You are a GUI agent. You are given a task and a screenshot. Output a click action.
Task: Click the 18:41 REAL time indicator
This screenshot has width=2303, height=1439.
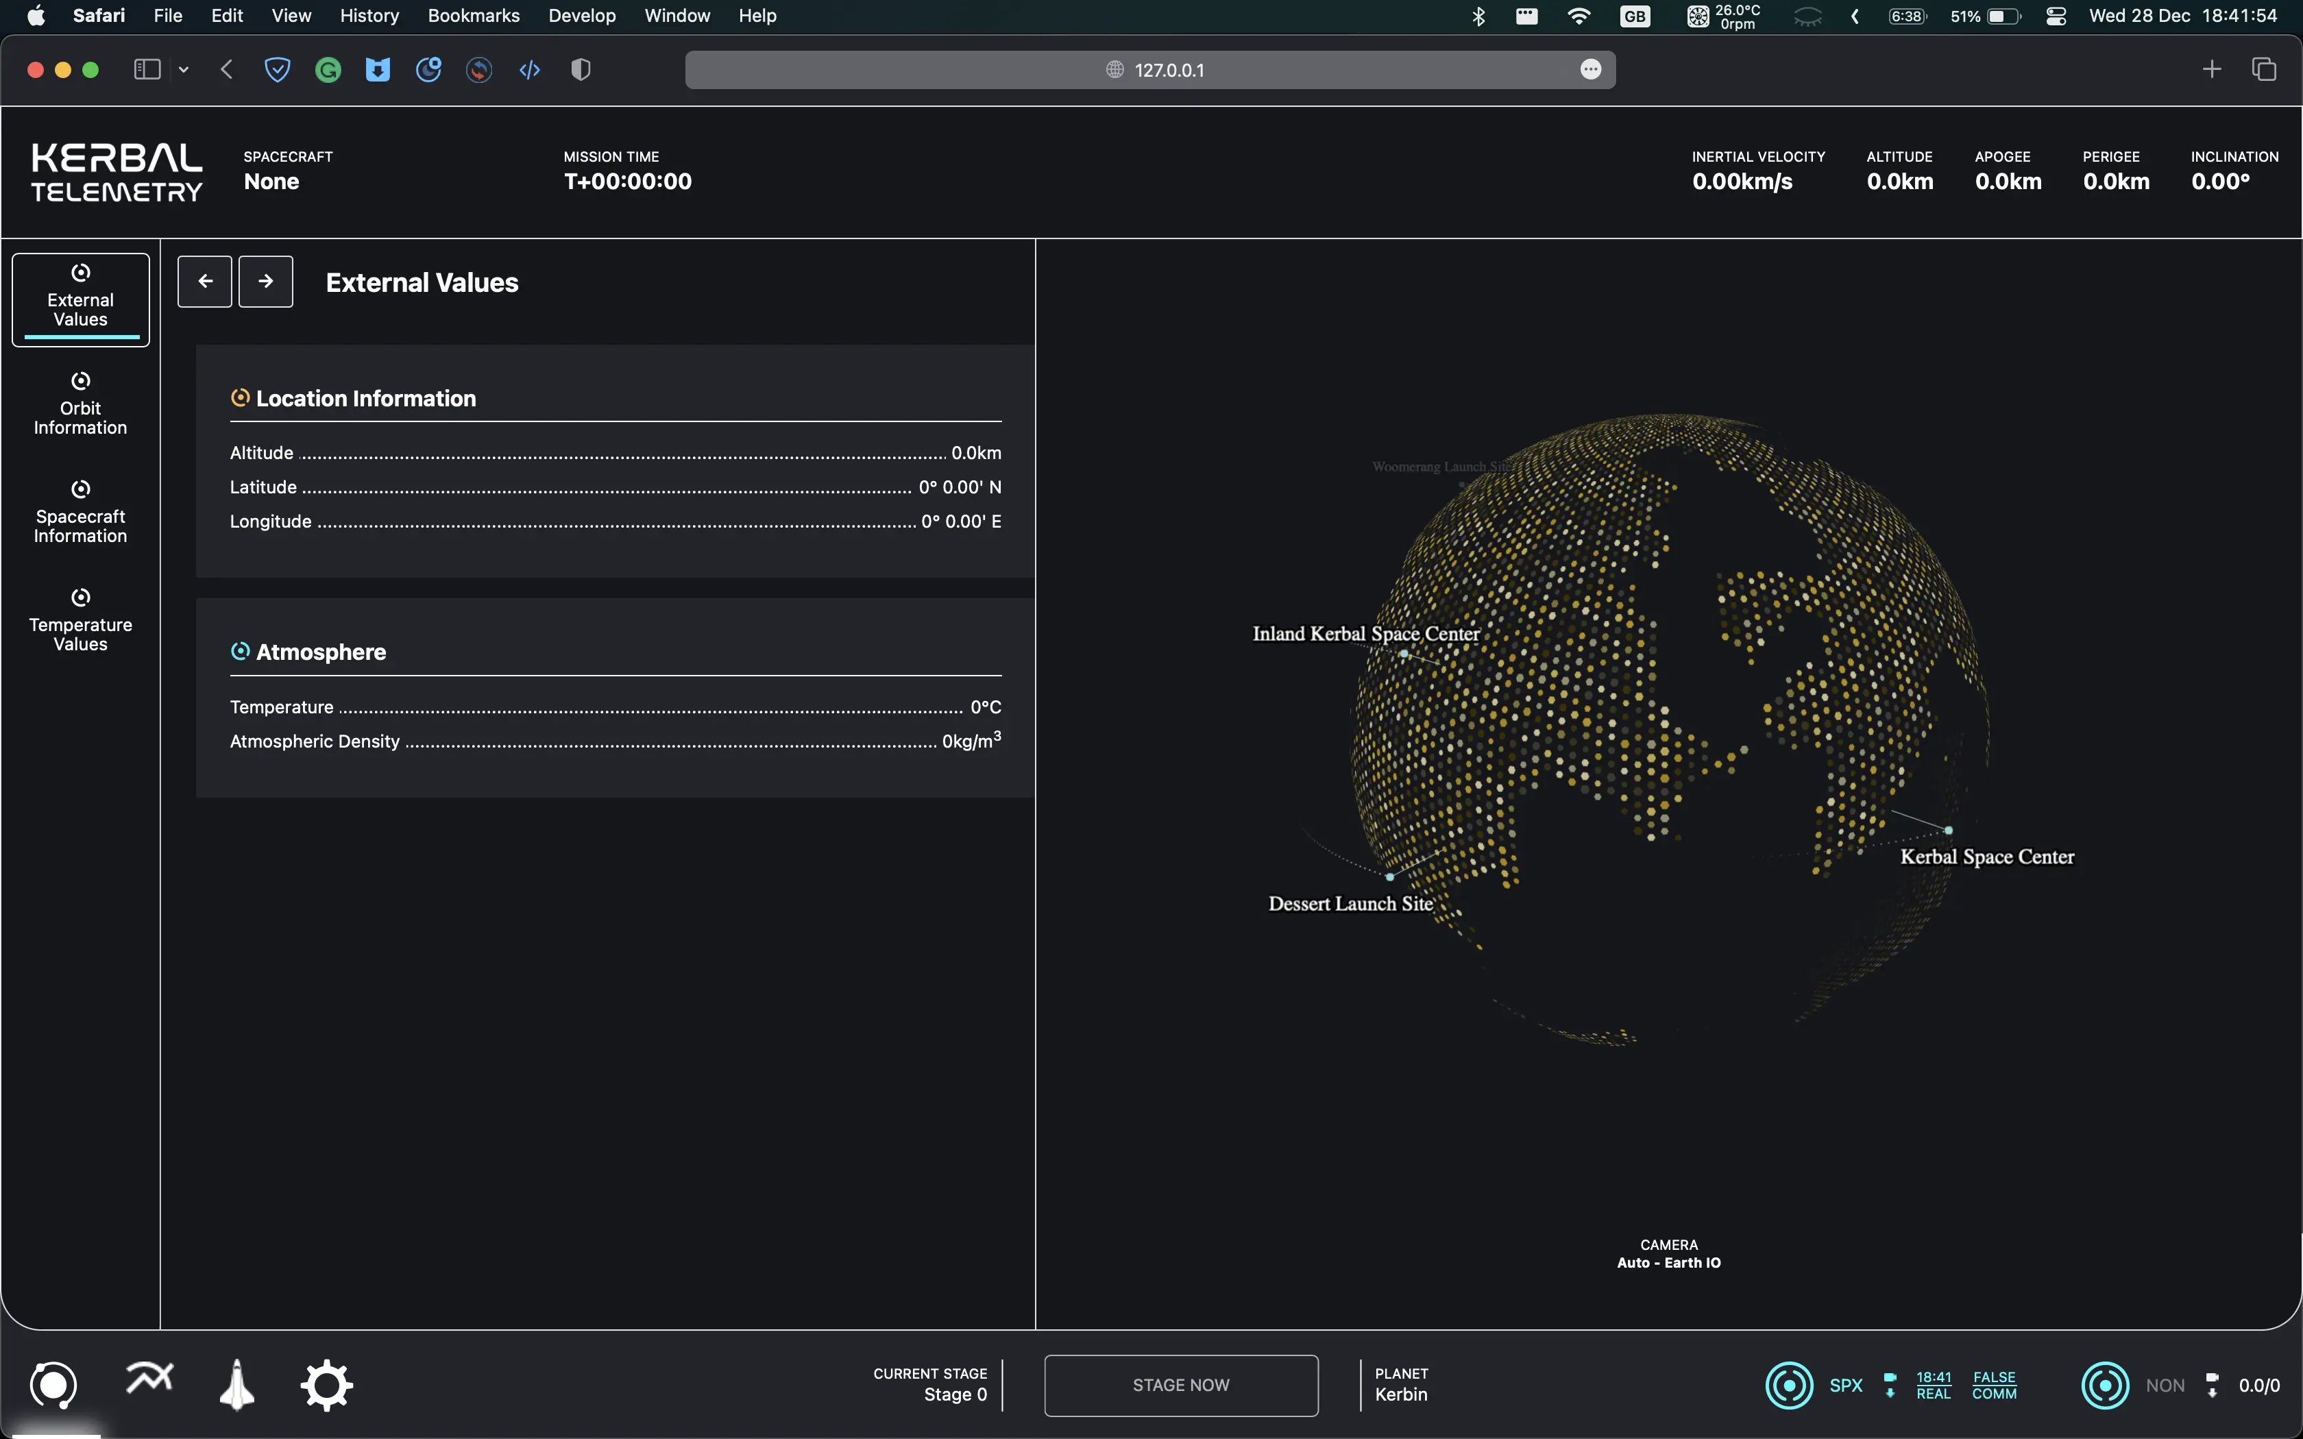(x=1934, y=1386)
